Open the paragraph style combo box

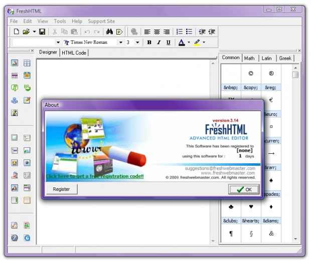(x=58, y=43)
